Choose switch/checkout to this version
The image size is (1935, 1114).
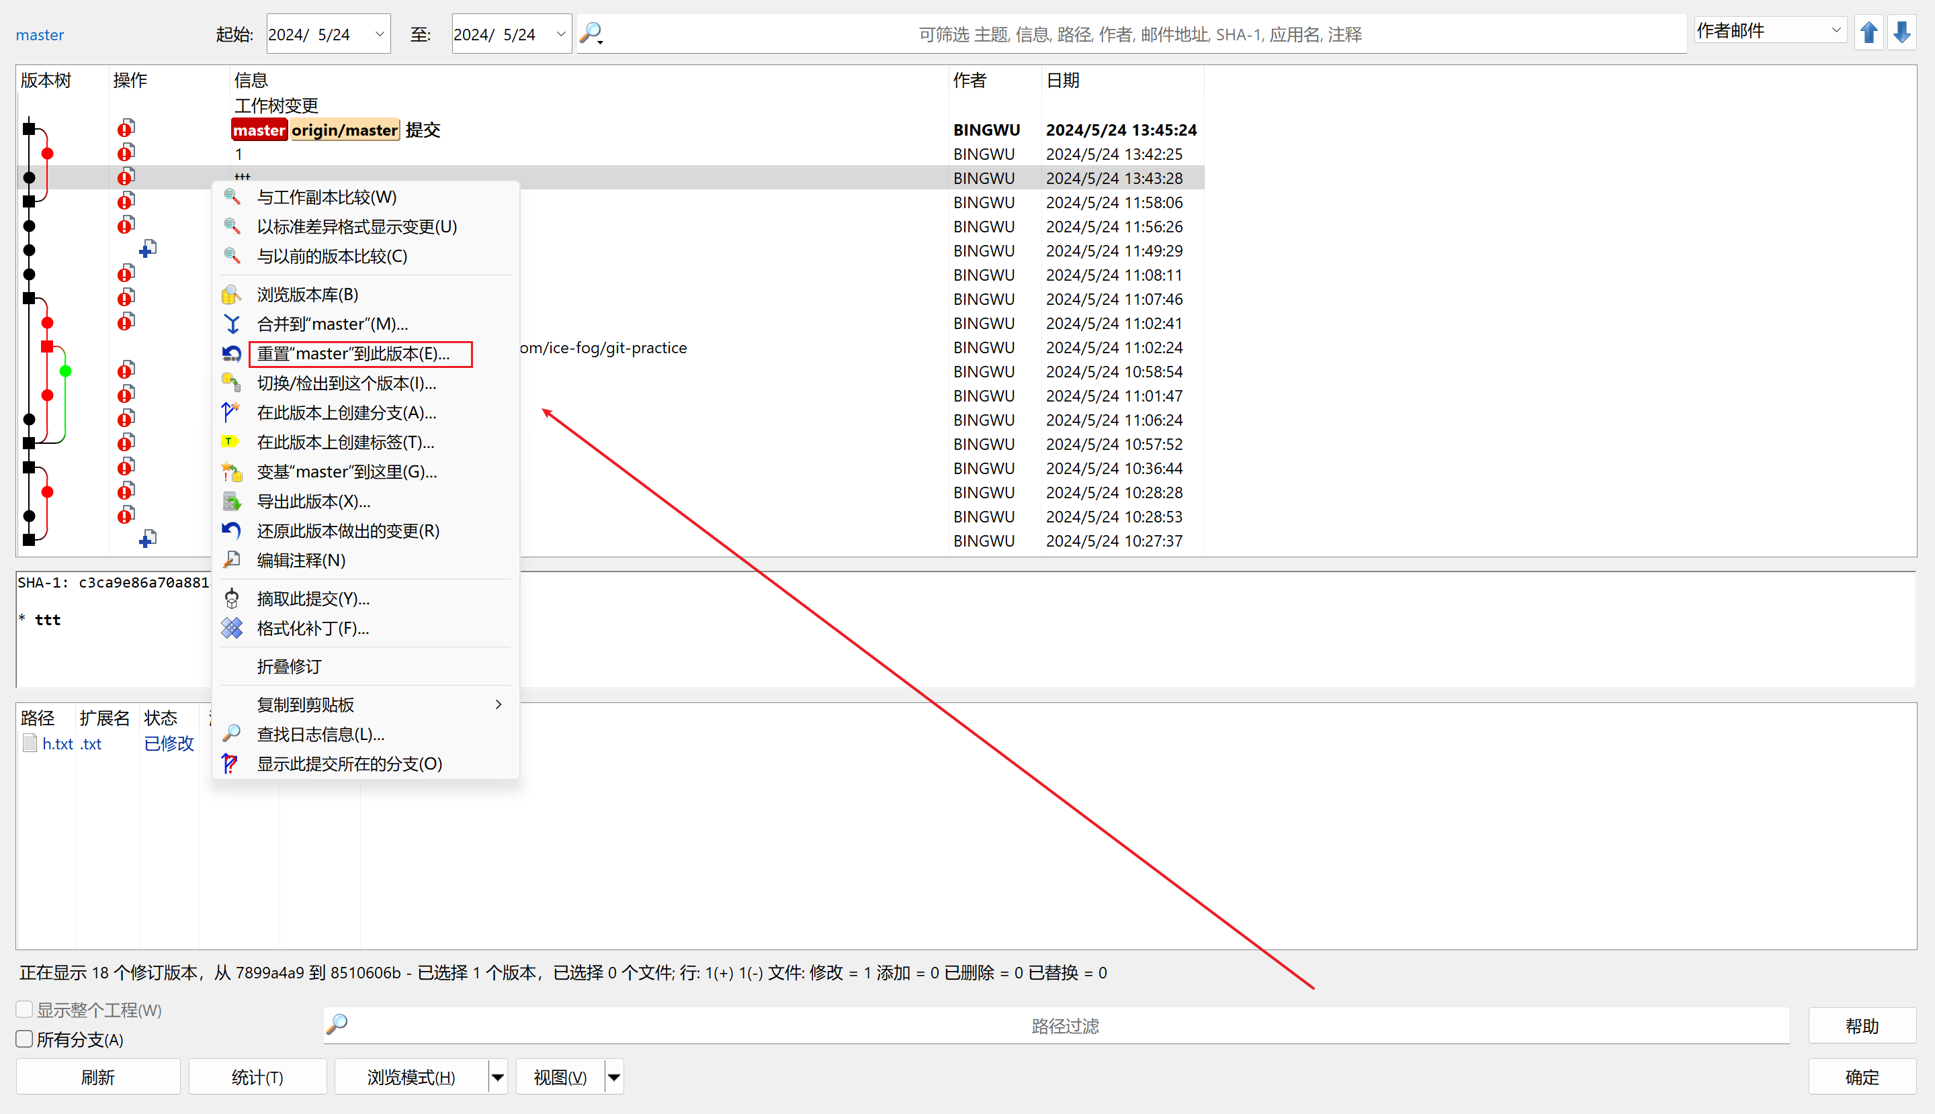click(346, 383)
